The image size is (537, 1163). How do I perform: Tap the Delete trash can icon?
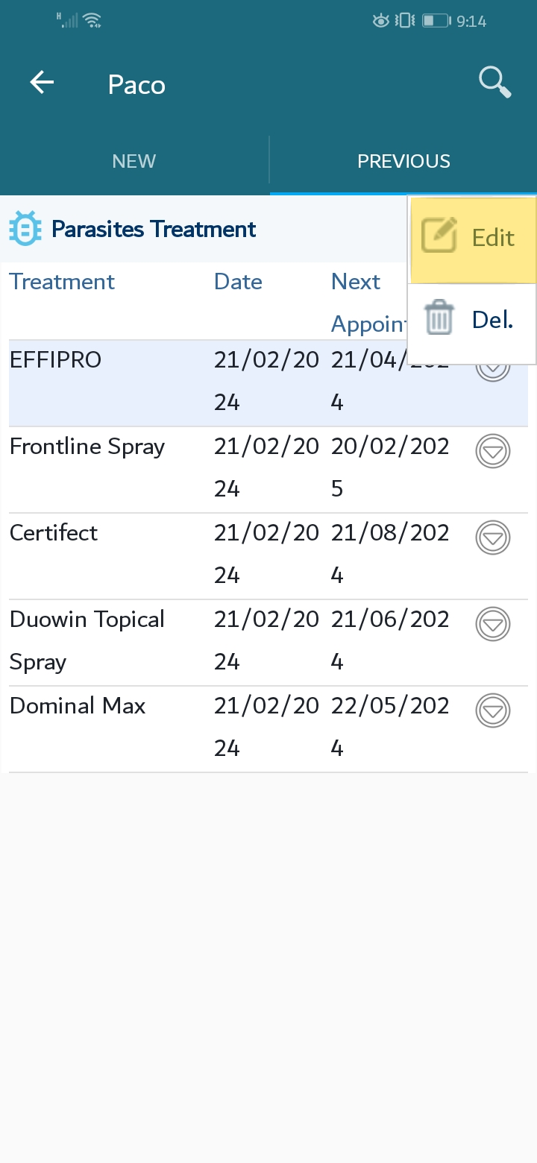(x=439, y=319)
